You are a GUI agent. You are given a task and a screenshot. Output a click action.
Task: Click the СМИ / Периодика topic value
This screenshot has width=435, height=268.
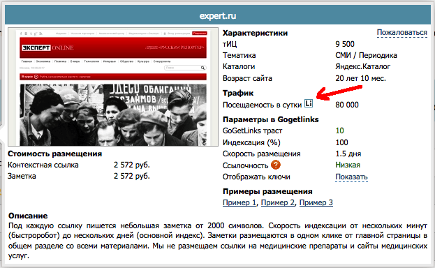pyautogui.click(x=366, y=55)
